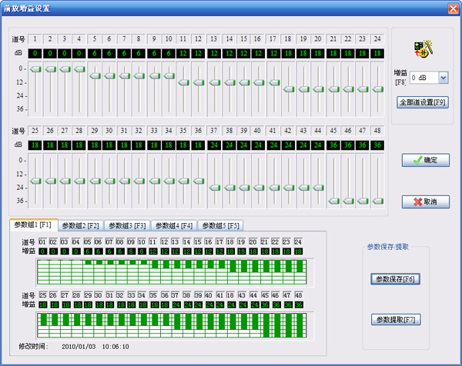This screenshot has width=462, height=366.
Task: Select the 参数组3 [F3] tab
Action: coord(127,225)
